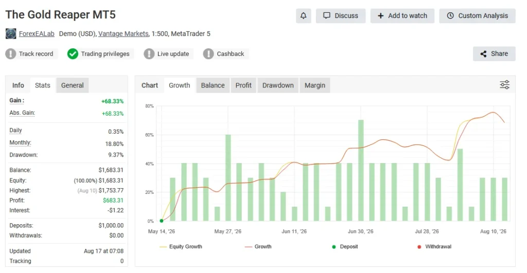The width and height of the screenshot is (527, 273).
Task: Open the Discuss button
Action: pyautogui.click(x=341, y=16)
